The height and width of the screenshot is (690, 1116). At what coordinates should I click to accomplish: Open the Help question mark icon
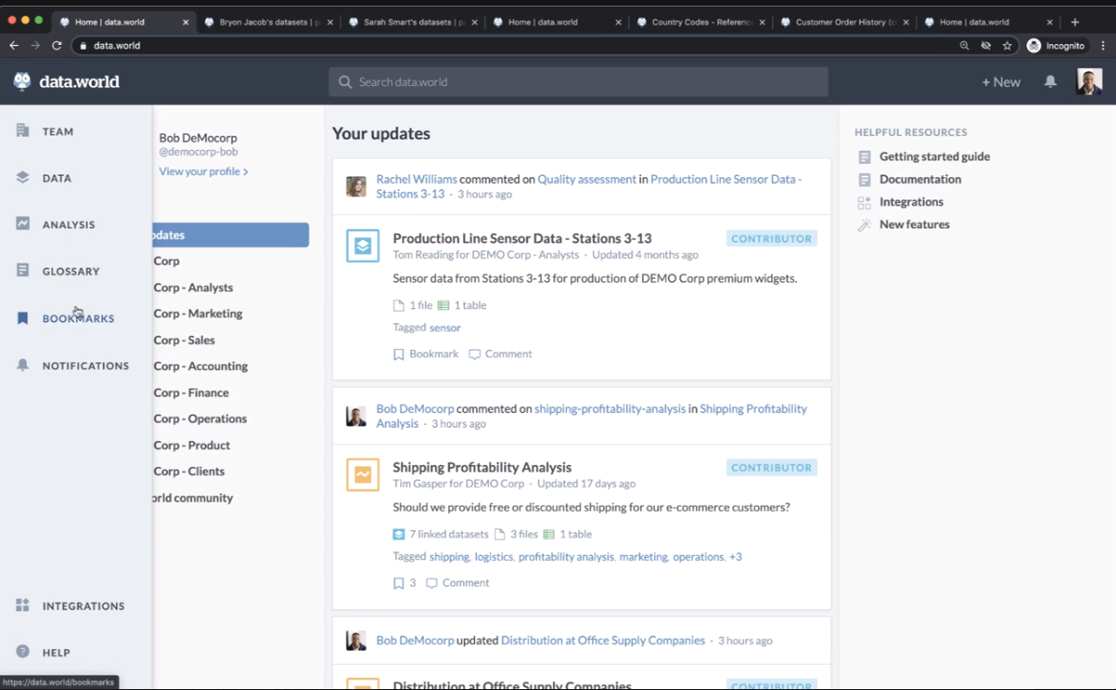click(22, 652)
